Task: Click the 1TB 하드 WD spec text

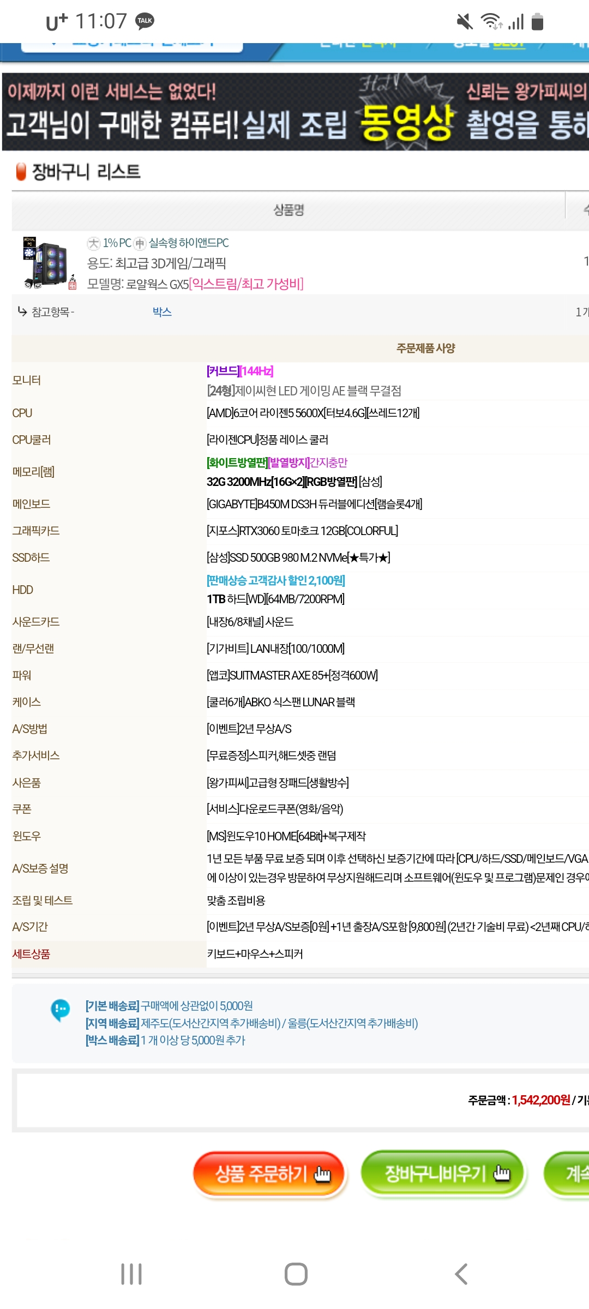Action: [275, 599]
